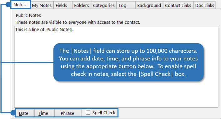Switch to the Folders tab
Image resolution: width=221 pixels, height=119 pixels.
82,5
